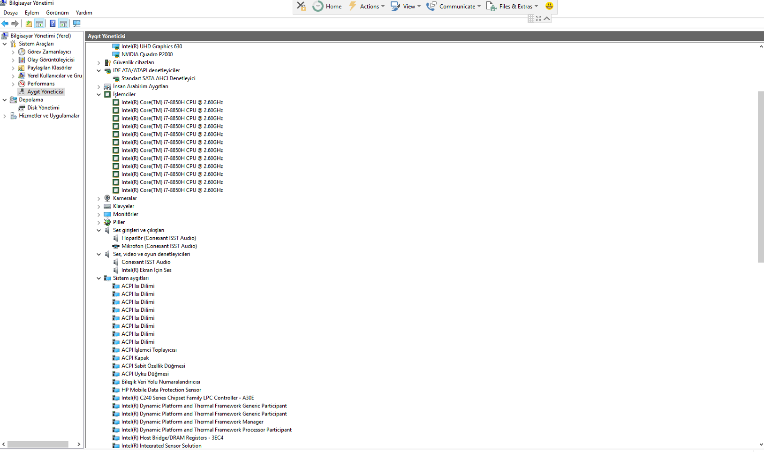The image size is (764, 452).
Task: Open the Eylem menu
Action: pyautogui.click(x=32, y=13)
